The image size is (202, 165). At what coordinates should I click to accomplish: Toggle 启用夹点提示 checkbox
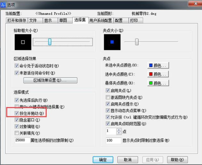coord(108,104)
